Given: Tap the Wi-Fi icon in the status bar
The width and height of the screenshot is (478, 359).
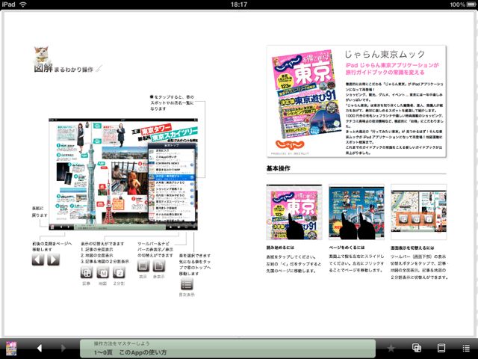Looking at the screenshot, I should click(23, 4).
